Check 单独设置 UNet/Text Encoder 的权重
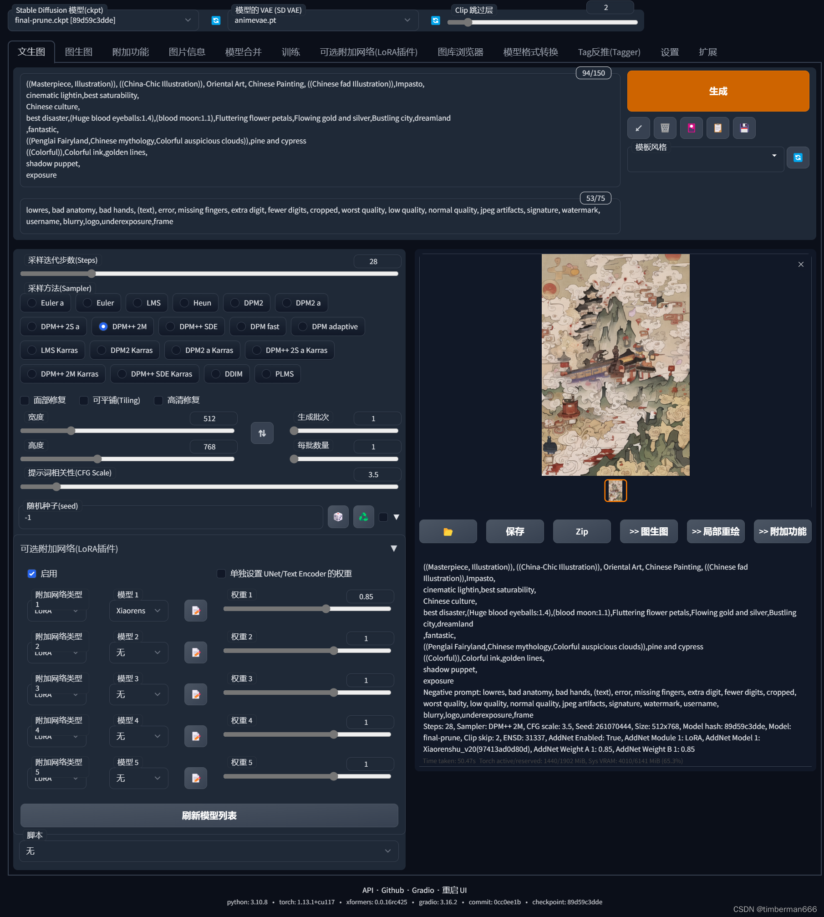 coord(221,574)
